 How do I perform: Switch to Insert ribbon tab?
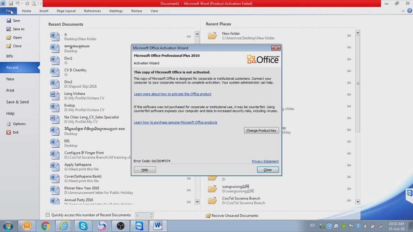coord(44,11)
